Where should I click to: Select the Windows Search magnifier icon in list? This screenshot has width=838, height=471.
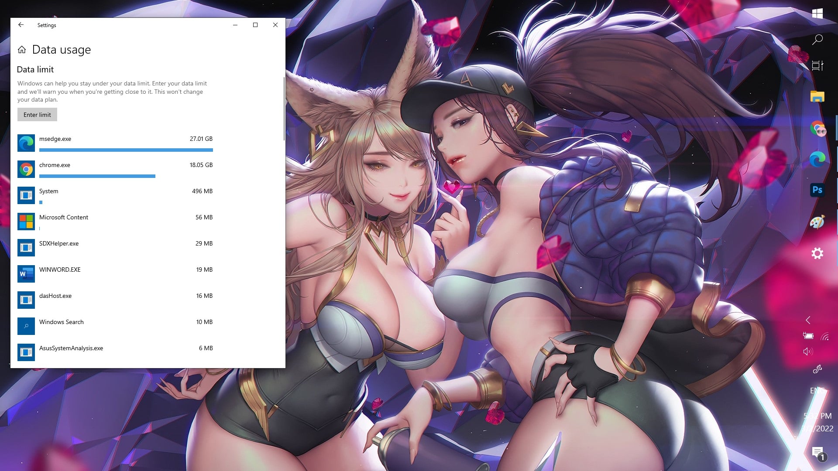pyautogui.click(x=26, y=326)
